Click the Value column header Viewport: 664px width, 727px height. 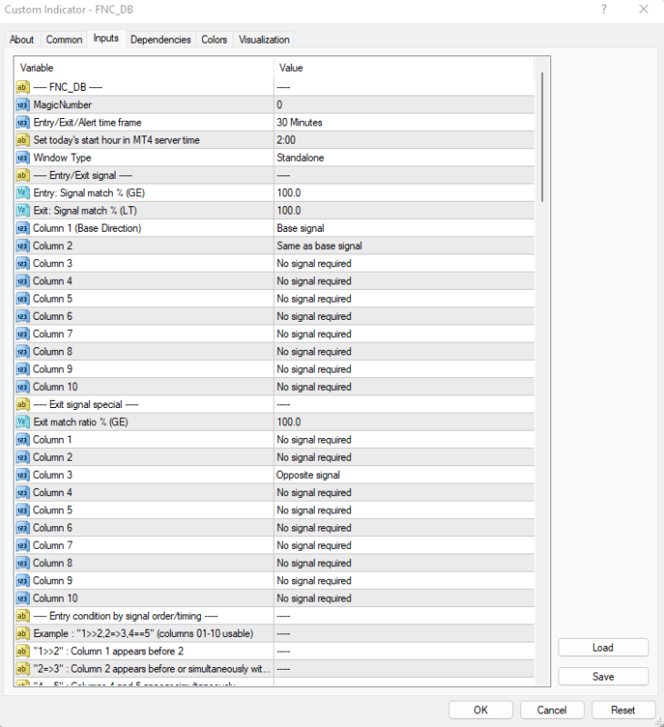[x=404, y=68]
